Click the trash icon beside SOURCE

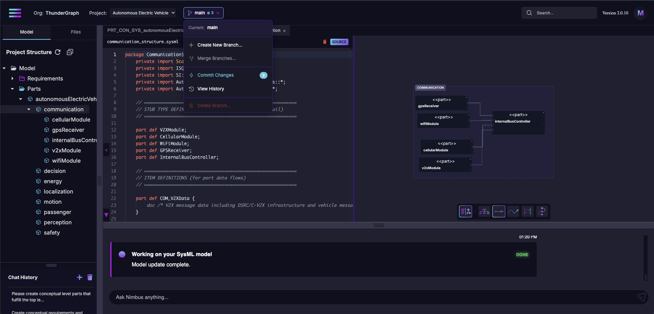click(325, 42)
